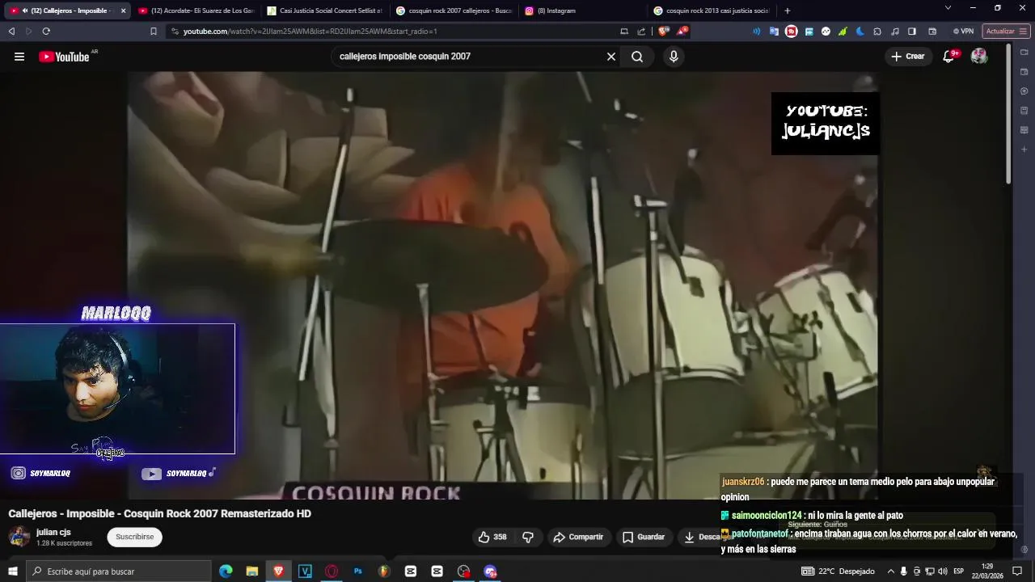Screen dimensions: 1035x582
Task: Switch to Casi Justicia Social Concert Setlist tab
Action: pos(325,11)
